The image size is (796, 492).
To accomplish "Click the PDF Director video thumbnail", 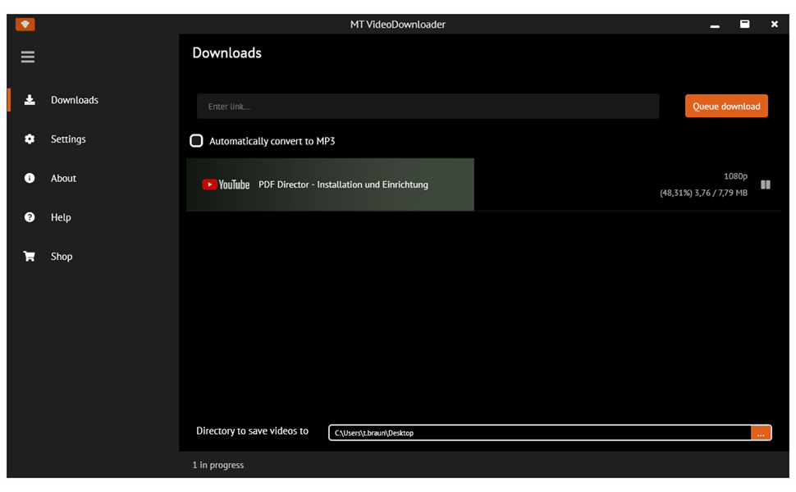I will tap(330, 184).
